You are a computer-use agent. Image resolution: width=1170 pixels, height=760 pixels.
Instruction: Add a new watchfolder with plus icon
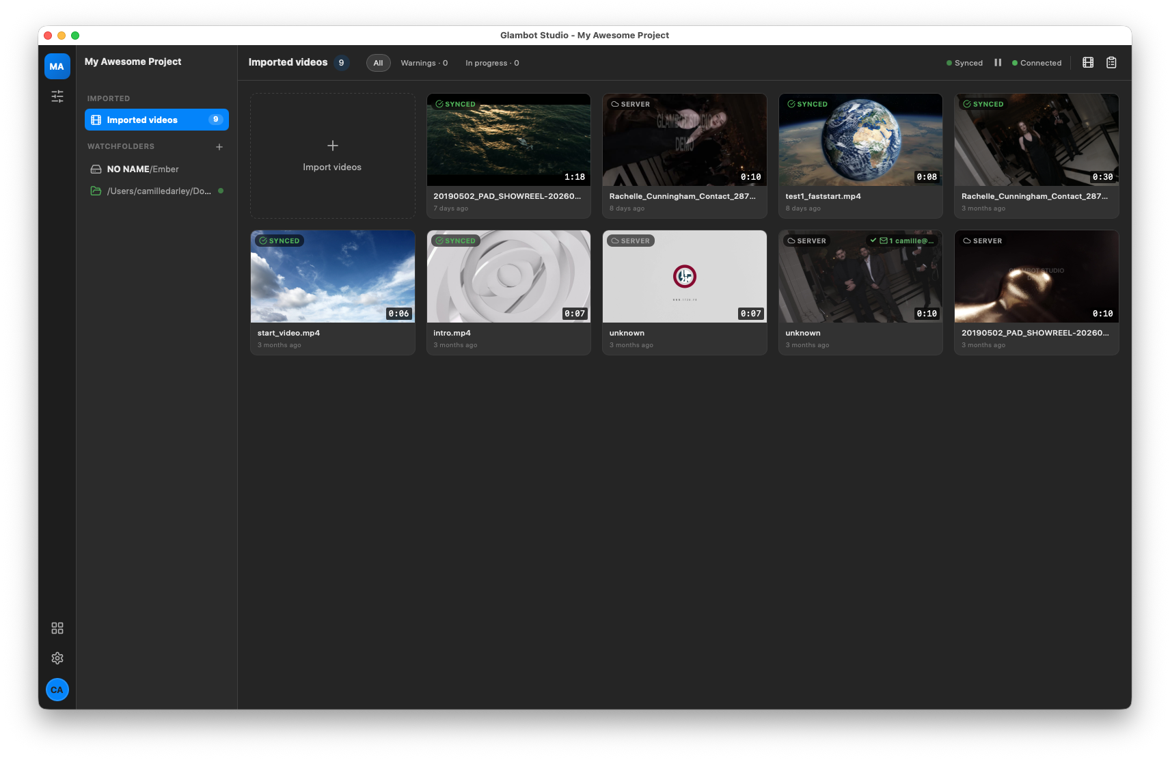click(x=219, y=147)
